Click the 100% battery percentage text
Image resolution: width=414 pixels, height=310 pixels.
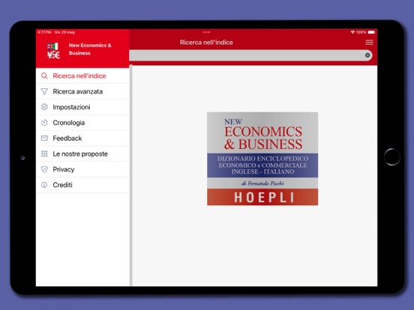[361, 32]
